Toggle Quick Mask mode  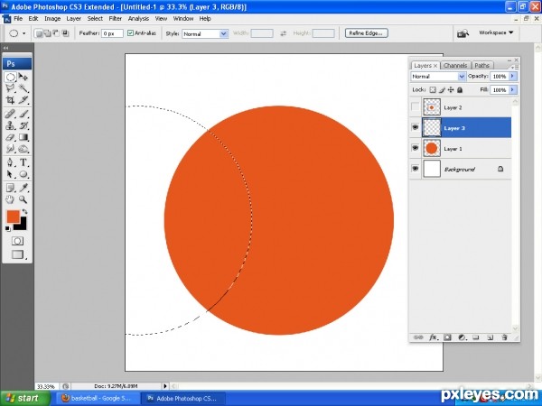pyautogui.click(x=17, y=241)
